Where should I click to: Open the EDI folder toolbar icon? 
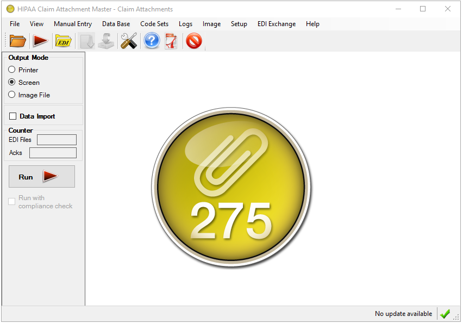coord(63,41)
